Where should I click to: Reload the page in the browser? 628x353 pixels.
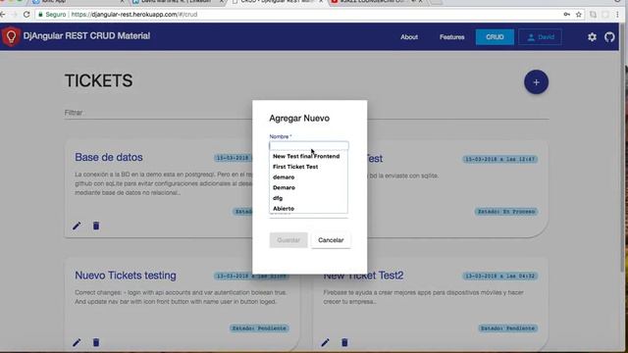pos(26,15)
